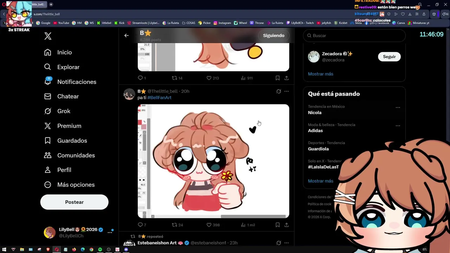Viewport: 450px width, 253px height.
Task: Open Kick bookmark
Action: 119,23
